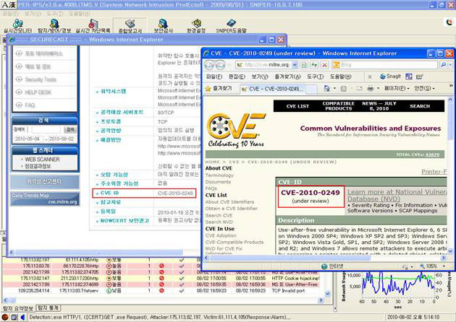This screenshot has width=456, height=322.
Task: Open the 파일(F) menu in CVE browser
Action: pos(214,77)
